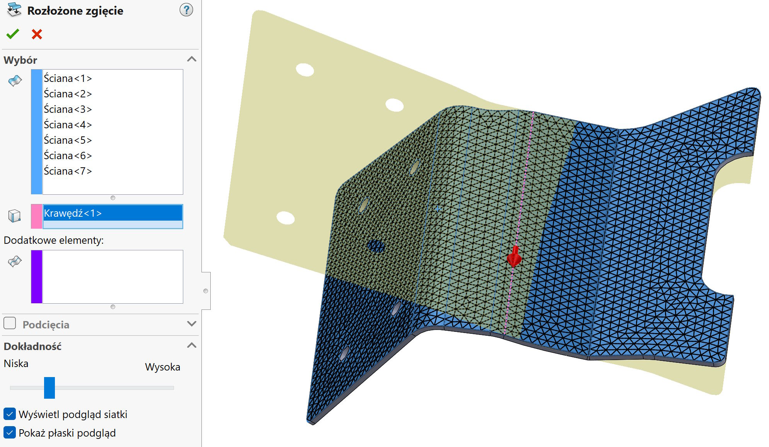Click the cube icon next to Krawędź box
Viewport: 769px width, 447px height.
14,216
